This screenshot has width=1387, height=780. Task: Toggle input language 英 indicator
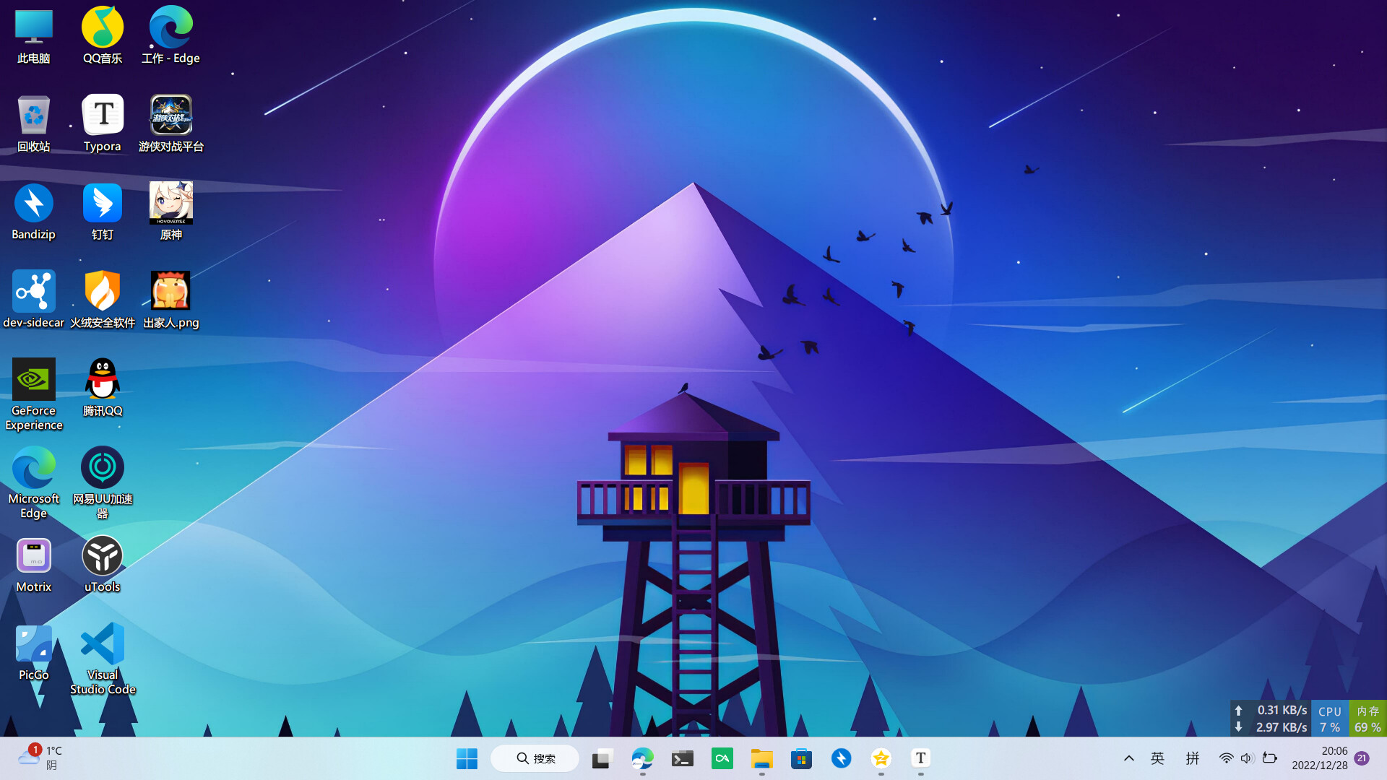click(1158, 758)
